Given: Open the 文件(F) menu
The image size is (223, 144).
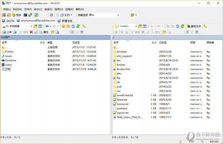Looking at the screenshot, I should pyautogui.click(x=28, y=9).
